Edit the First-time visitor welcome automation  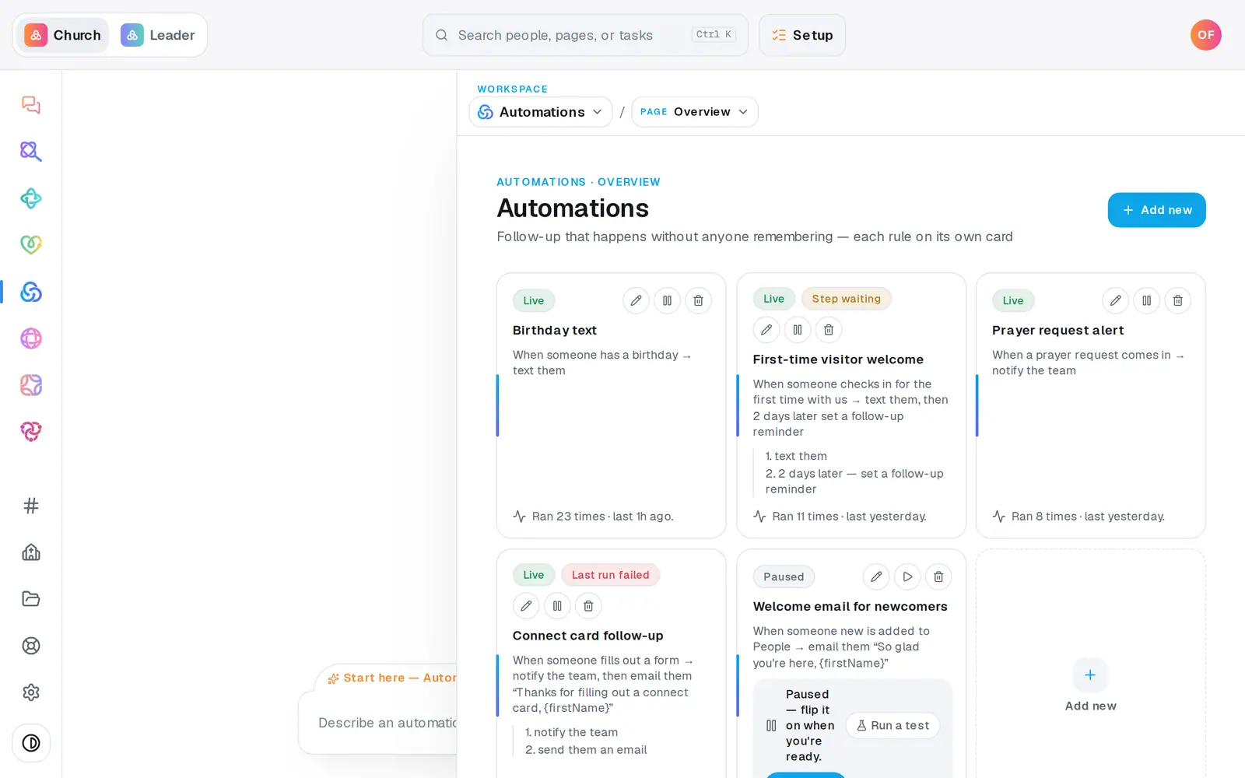coord(766,330)
